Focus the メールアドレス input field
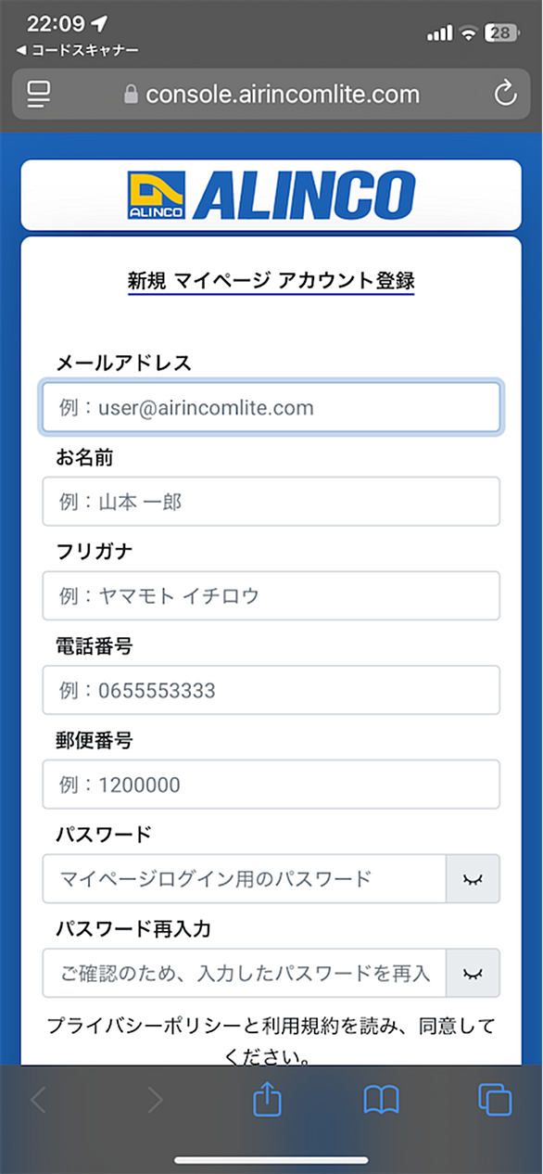This screenshot has height=1174, width=543. (271, 407)
